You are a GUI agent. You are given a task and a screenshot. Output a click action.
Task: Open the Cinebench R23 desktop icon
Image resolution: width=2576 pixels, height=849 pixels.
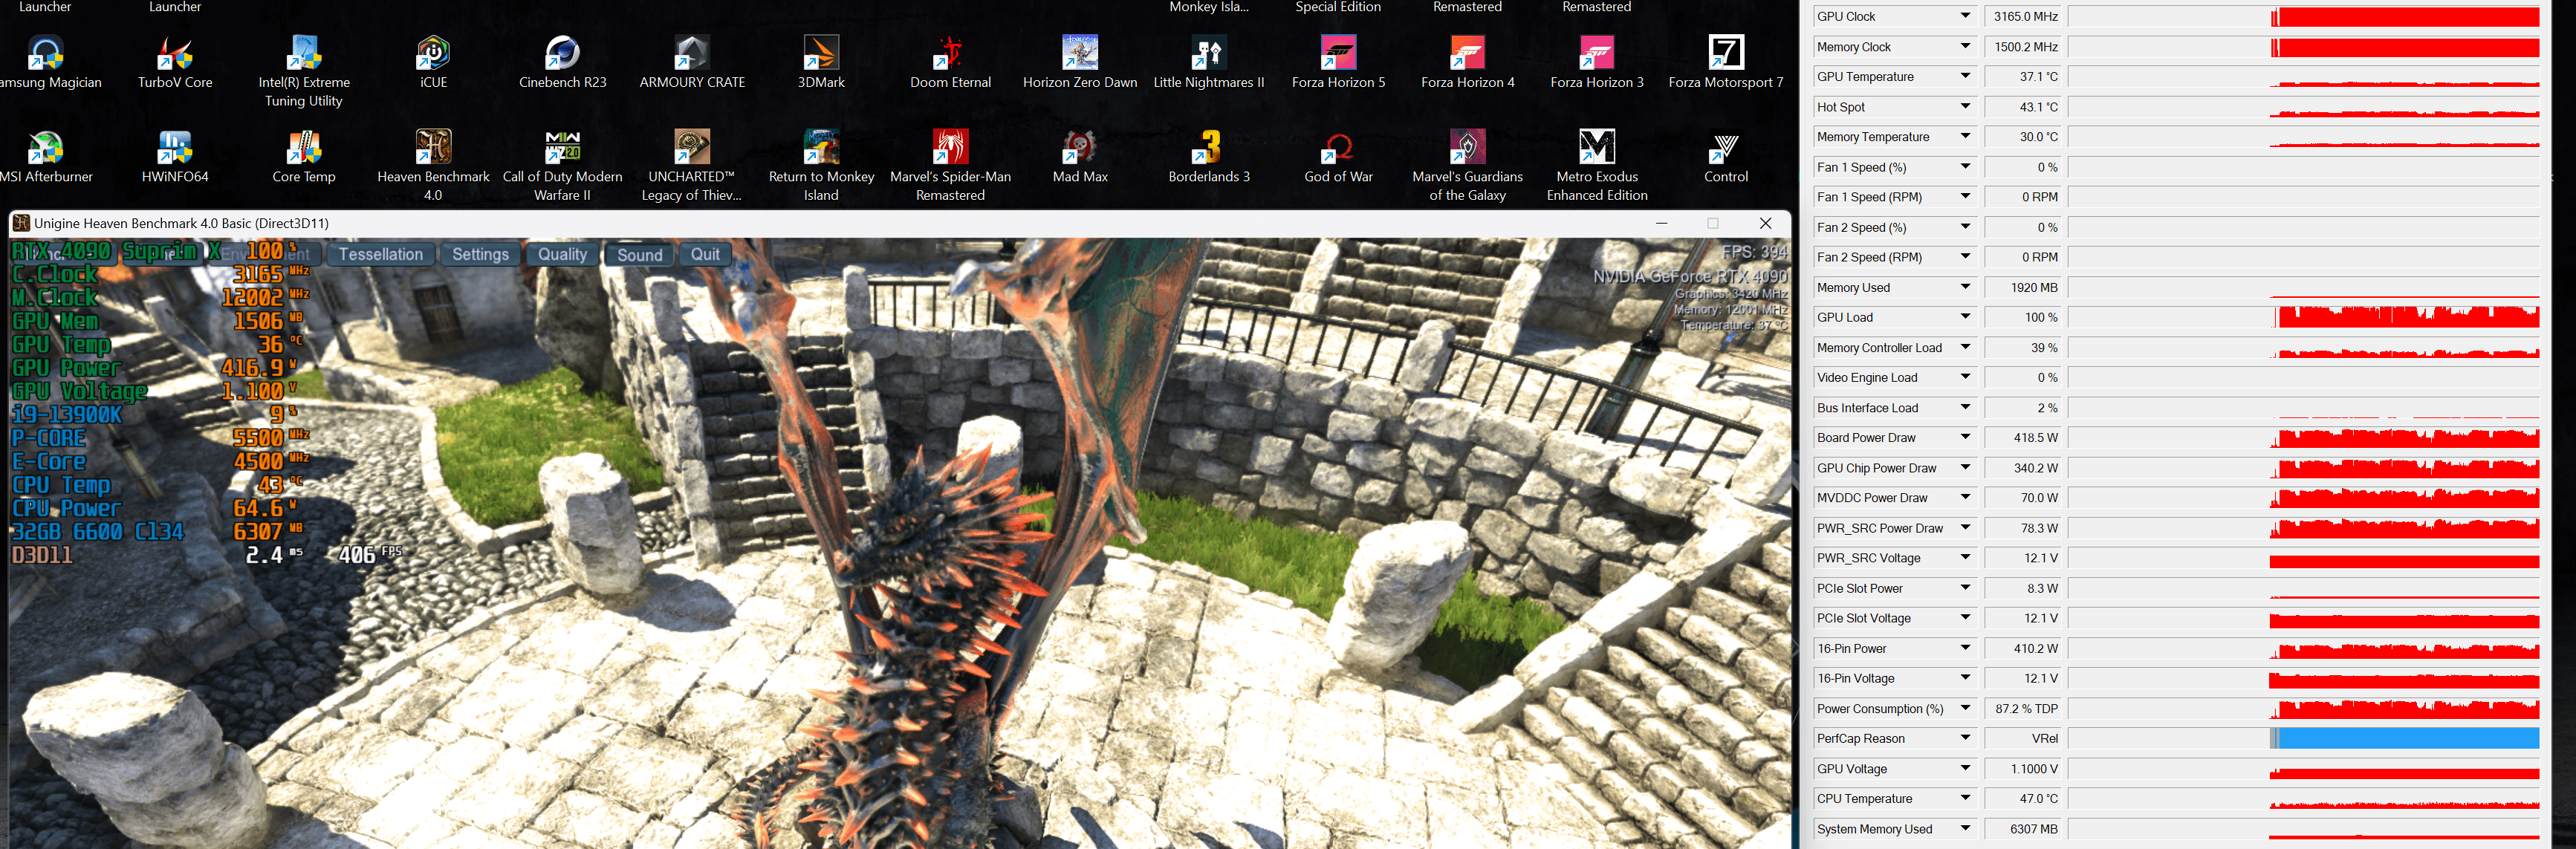562,55
